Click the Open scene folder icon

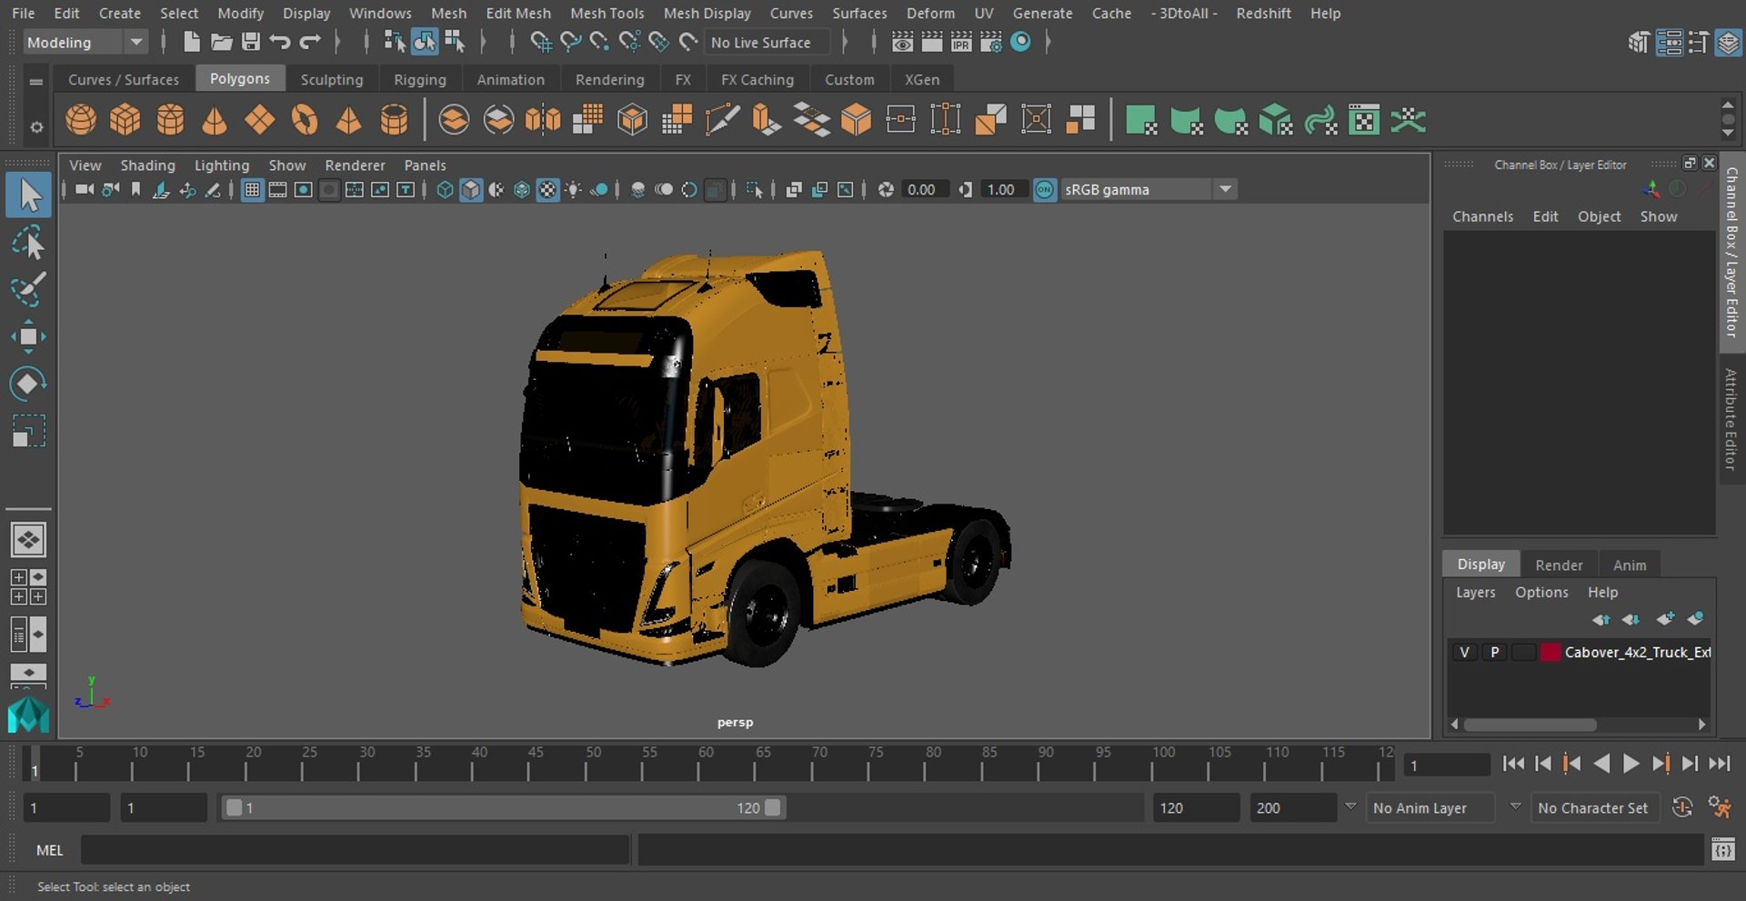(221, 42)
